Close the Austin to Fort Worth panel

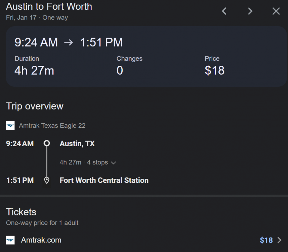pyautogui.click(x=276, y=11)
